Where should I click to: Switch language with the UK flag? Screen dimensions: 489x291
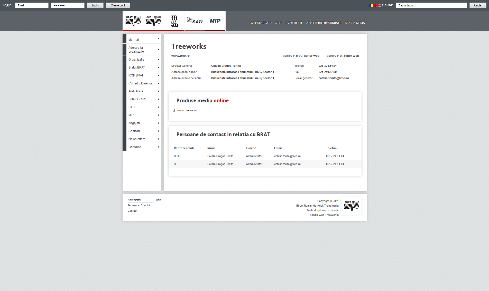coord(378,5)
